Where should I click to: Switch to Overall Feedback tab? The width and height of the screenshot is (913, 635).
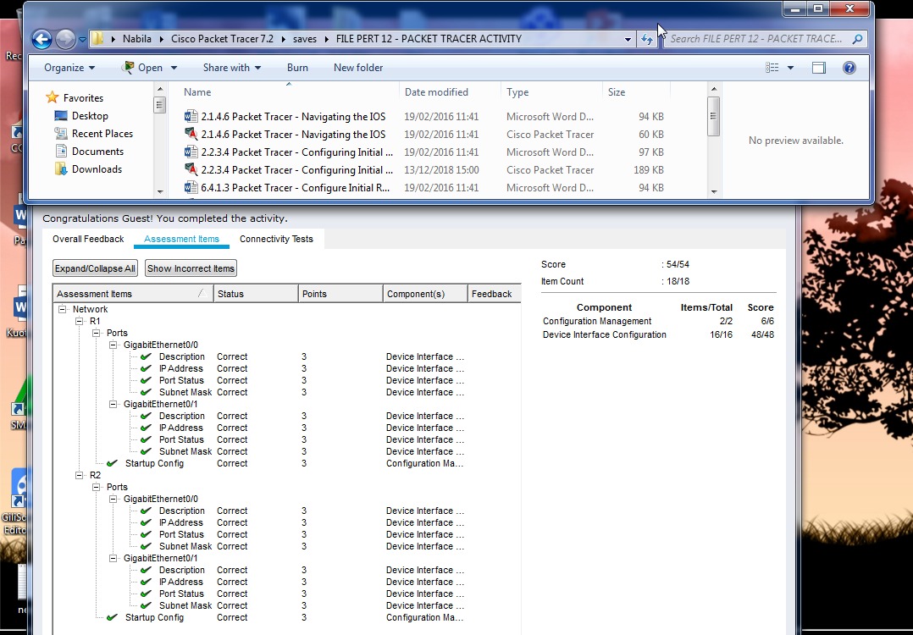pos(88,239)
